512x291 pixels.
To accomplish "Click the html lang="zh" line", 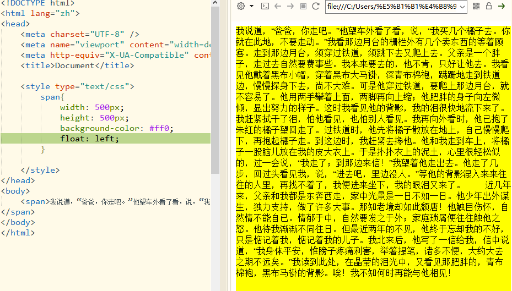I will (x=40, y=13).
